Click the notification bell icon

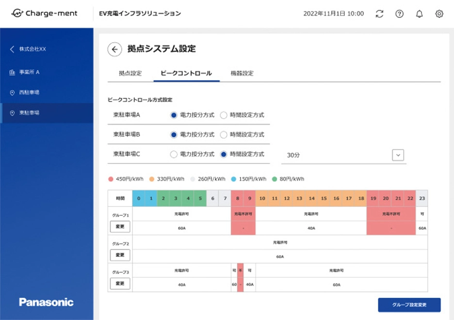pos(419,14)
